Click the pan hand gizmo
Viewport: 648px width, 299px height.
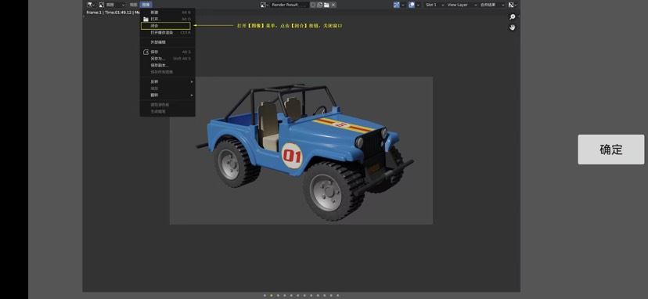pos(513,27)
